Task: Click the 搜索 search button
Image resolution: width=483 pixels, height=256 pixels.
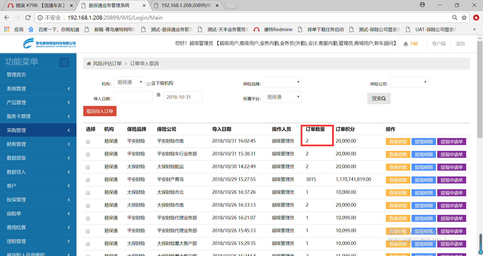Action: click(x=379, y=99)
